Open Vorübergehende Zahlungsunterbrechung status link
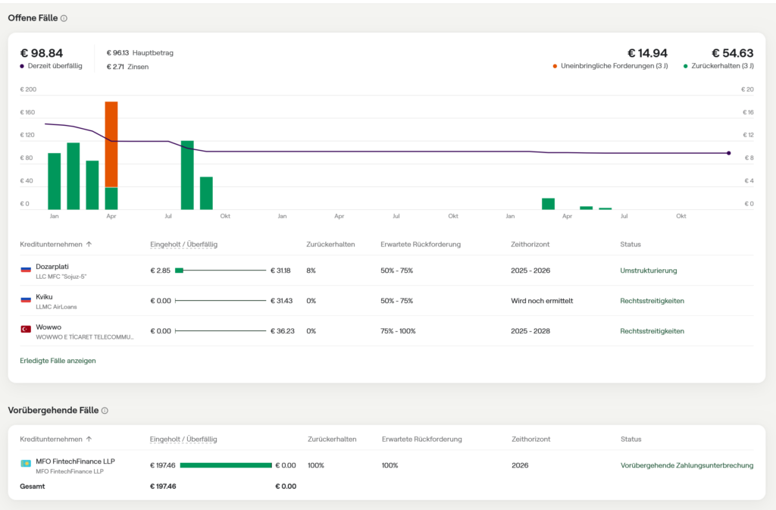Image resolution: width=776 pixels, height=510 pixels. 687,465
